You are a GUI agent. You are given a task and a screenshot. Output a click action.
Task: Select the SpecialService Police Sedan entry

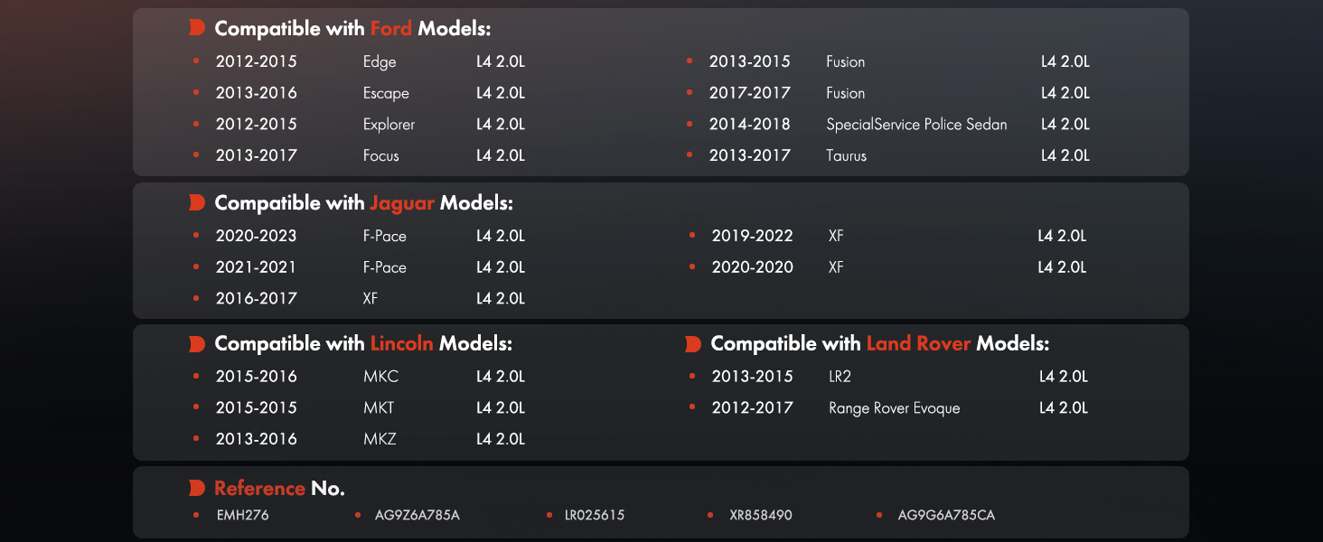click(916, 125)
